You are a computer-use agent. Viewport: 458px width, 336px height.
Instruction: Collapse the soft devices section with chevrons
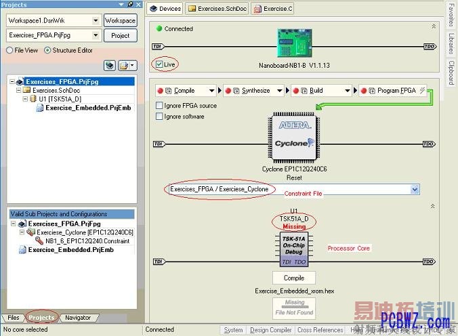(x=432, y=207)
